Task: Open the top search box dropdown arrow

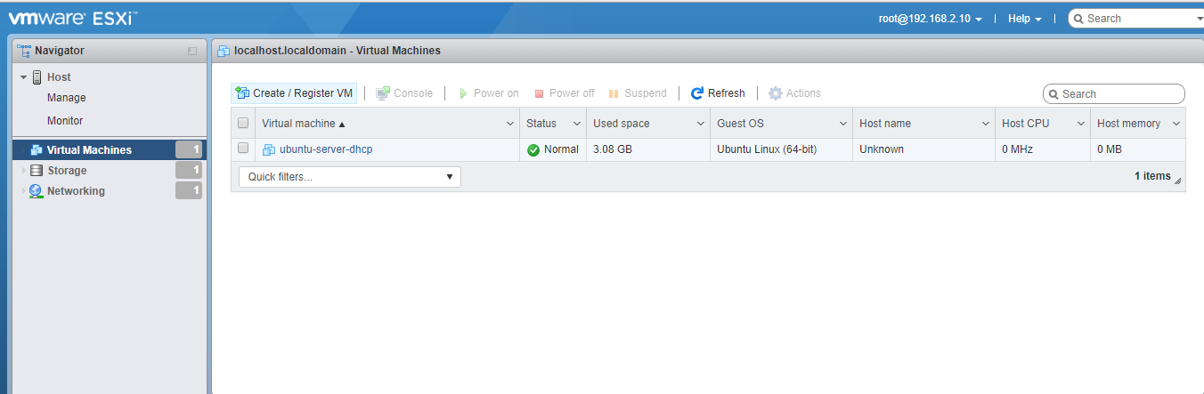Action: click(1200, 19)
